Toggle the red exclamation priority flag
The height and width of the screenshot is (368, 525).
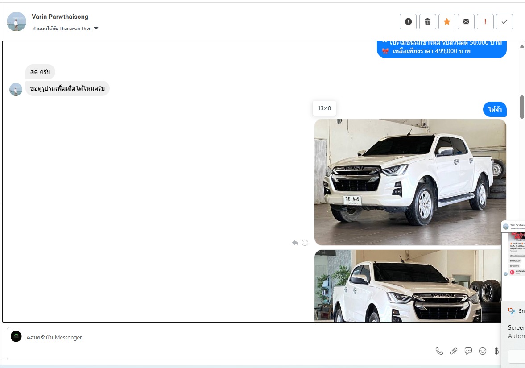point(485,21)
